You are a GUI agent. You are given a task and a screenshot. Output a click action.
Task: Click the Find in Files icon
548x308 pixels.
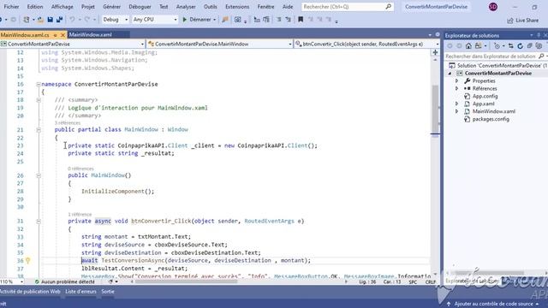click(225, 20)
